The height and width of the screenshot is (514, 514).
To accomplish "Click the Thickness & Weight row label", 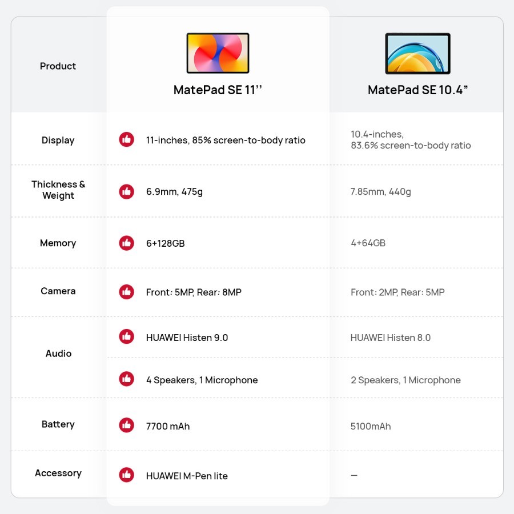I will [x=58, y=190].
